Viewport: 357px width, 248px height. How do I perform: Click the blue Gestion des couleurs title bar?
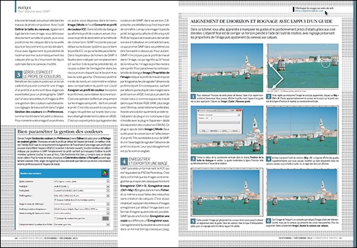coord(64,173)
